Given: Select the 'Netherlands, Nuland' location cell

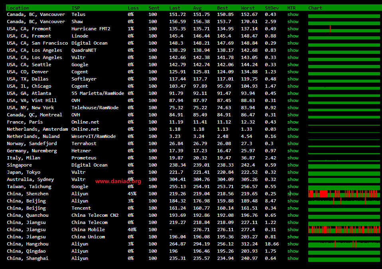Looking at the screenshot, I should coord(33,136).
